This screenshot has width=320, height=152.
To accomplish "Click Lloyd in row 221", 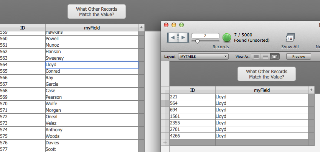I will click(262, 97).
